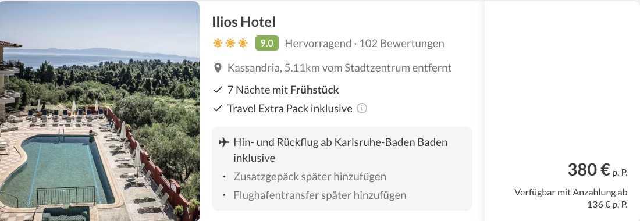Click Zusatzgepäck später hinzufügen option
The width and height of the screenshot is (640, 221).
(310, 177)
